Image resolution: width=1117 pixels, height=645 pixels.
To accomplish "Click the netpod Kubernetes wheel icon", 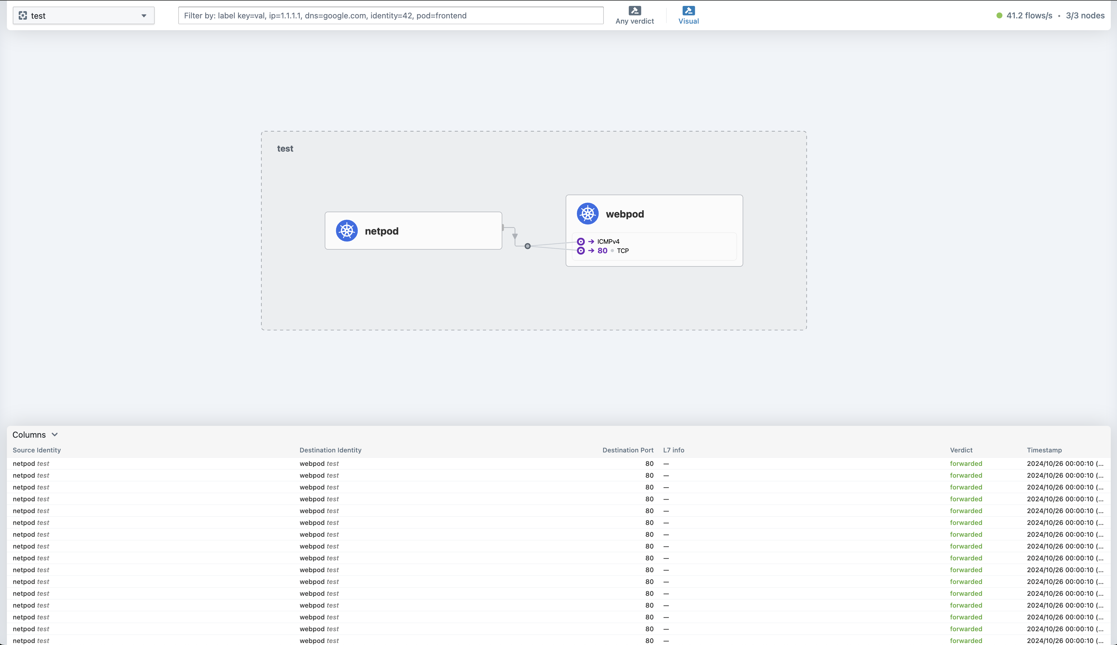I will (x=347, y=231).
